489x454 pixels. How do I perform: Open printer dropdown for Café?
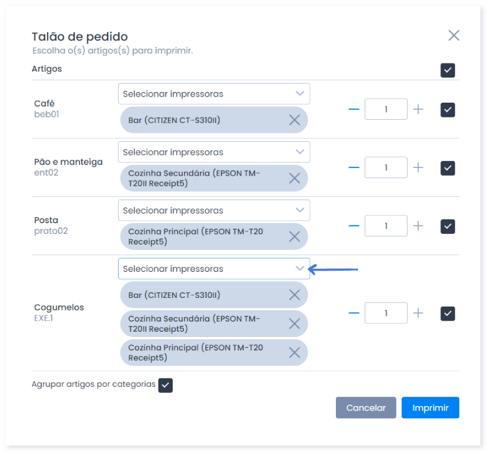[x=214, y=94]
